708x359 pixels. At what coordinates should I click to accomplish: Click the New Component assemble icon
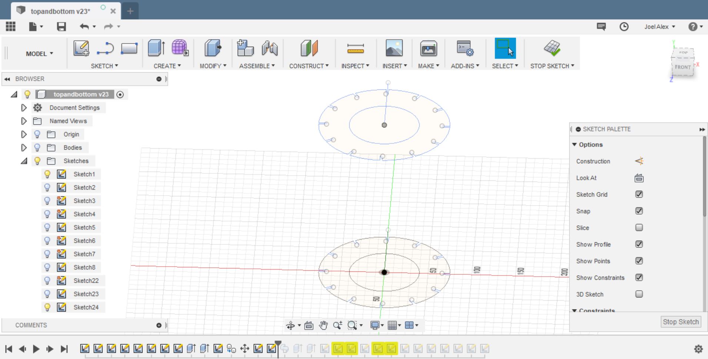(245, 48)
